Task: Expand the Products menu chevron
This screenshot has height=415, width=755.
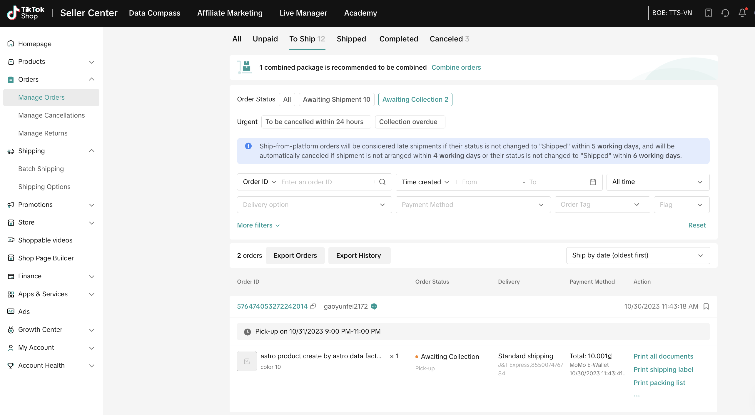Action: click(92, 62)
